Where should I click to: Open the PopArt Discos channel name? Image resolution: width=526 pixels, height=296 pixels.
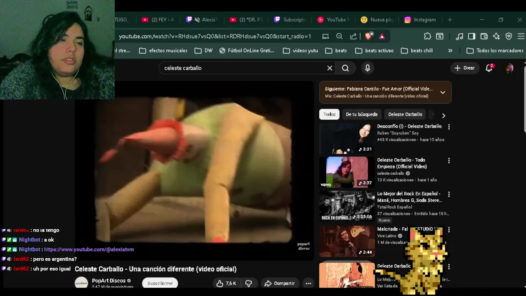[x=108, y=280]
